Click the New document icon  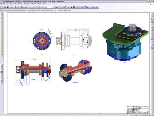2,7
